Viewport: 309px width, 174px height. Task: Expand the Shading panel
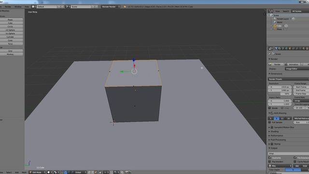point(274,131)
